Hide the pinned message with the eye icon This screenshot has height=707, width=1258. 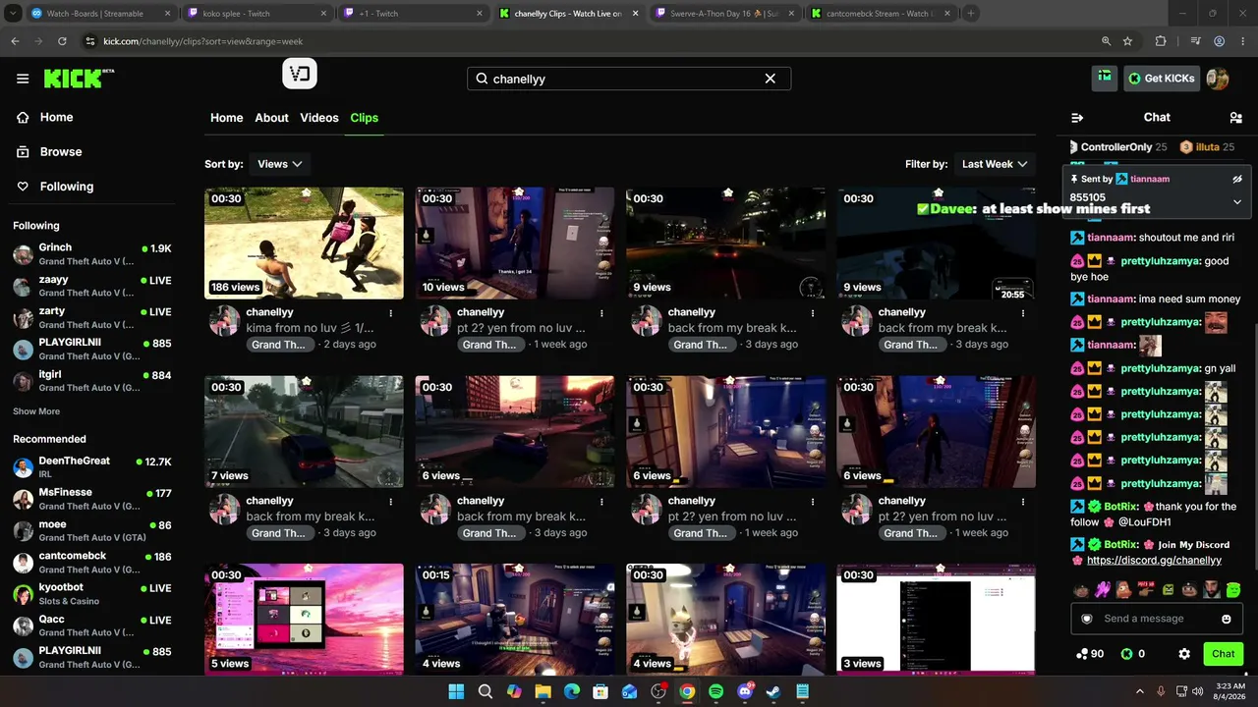tap(1237, 180)
